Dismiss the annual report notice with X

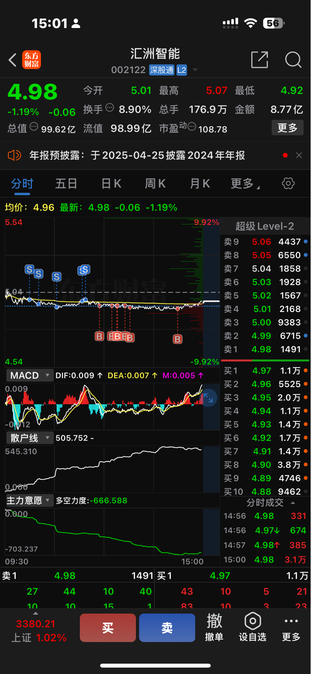[x=299, y=155]
